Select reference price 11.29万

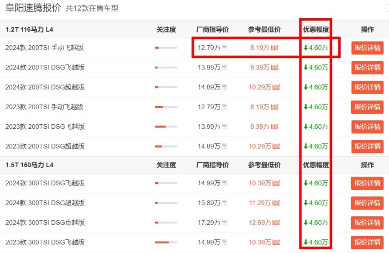tap(260, 203)
